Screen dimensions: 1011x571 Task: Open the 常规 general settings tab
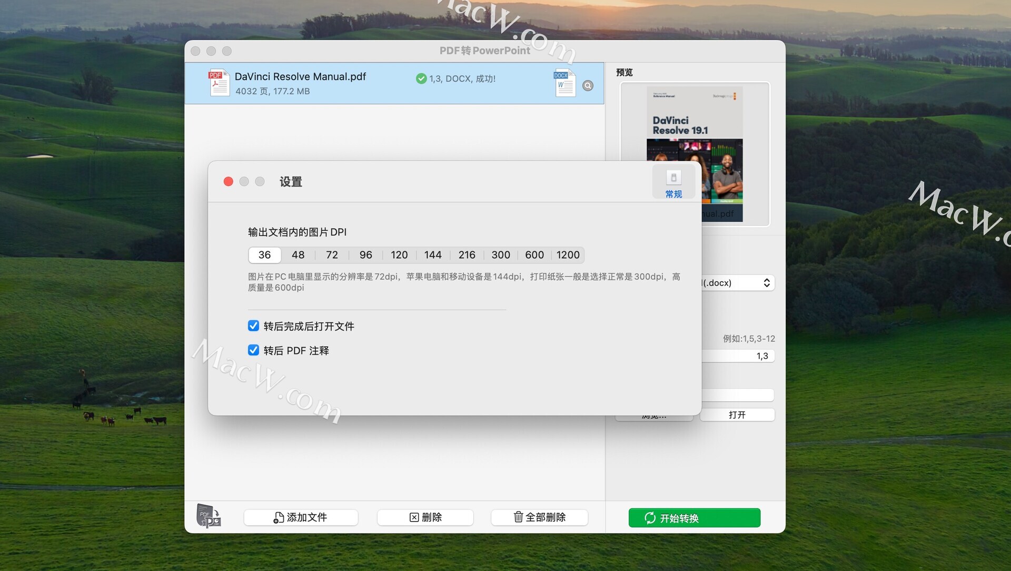pyautogui.click(x=673, y=182)
